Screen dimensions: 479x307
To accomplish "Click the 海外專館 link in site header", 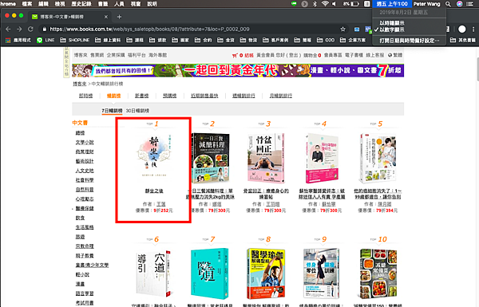I will tap(157, 55).
